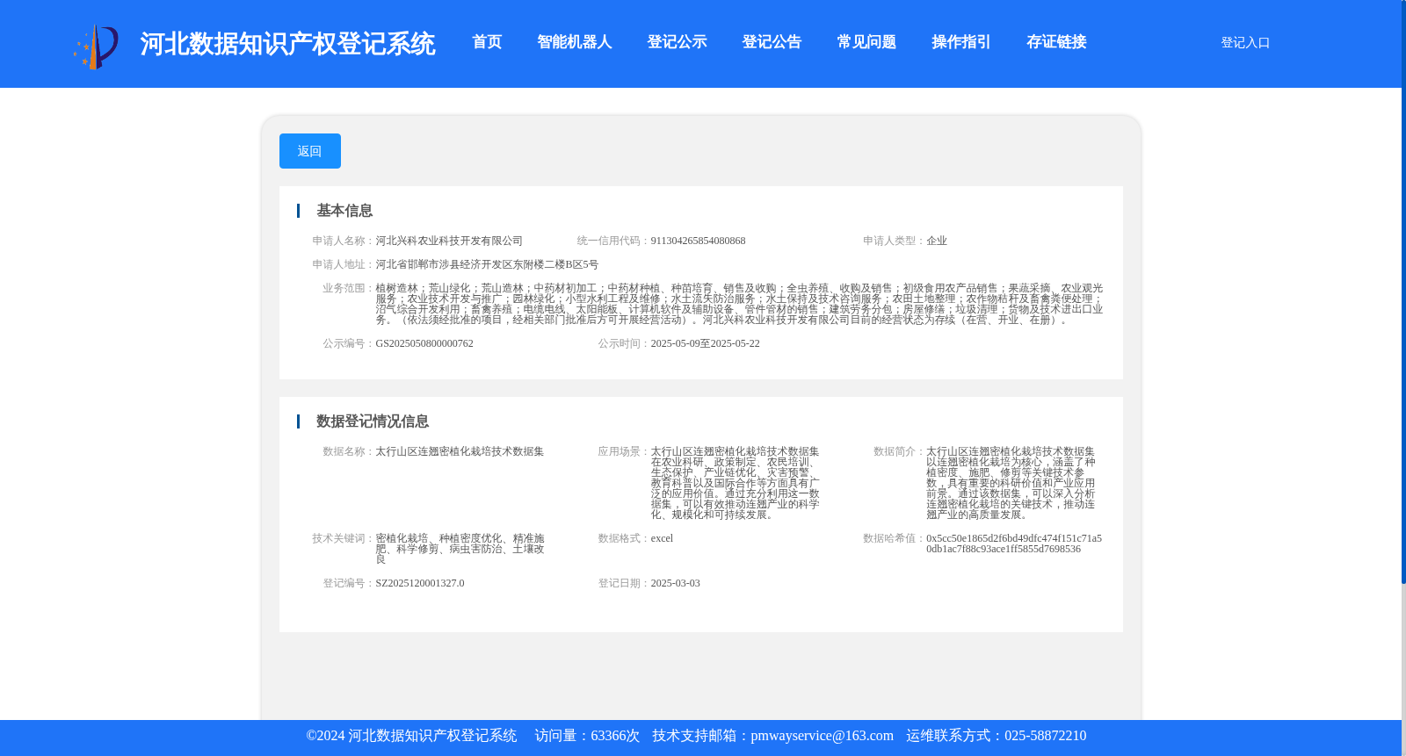Click the page vertical scrollbar
Viewport: 1406px width, 756px height.
click(x=1403, y=292)
